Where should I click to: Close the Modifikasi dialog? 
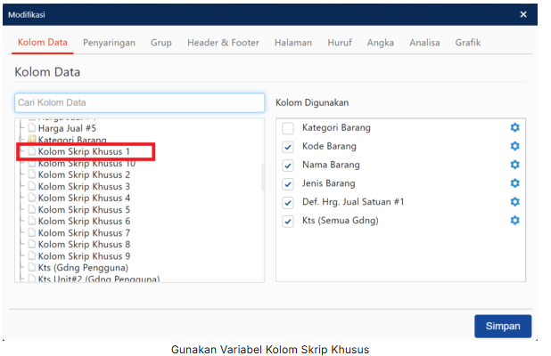point(523,14)
